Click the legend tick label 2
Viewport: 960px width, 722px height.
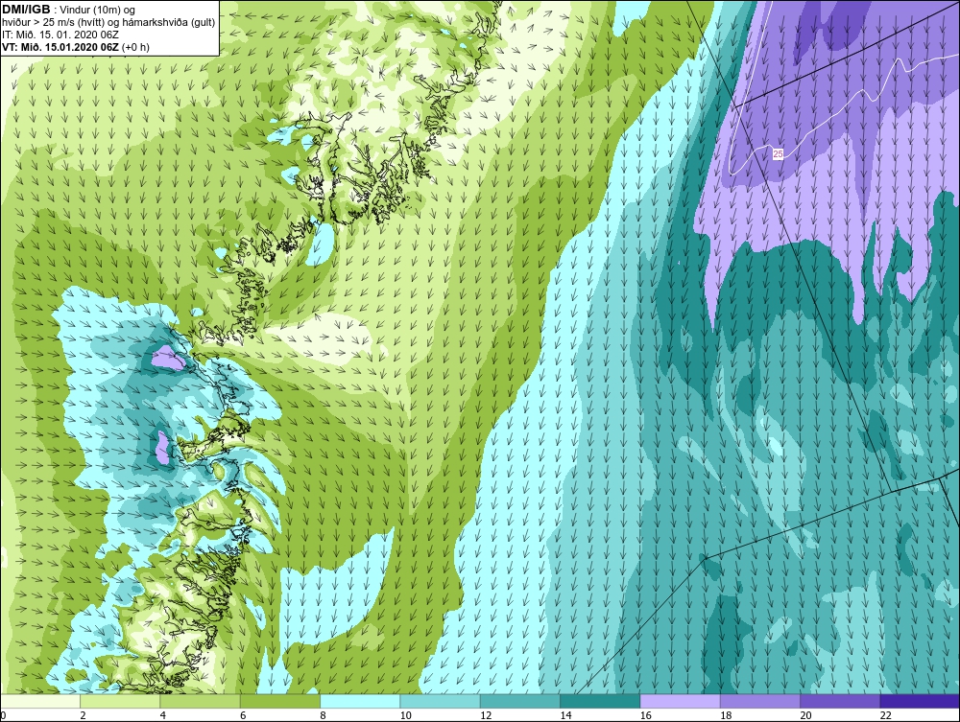83,715
